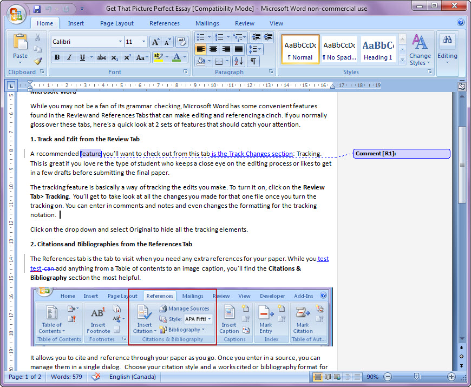Switch to the Insert tab
471x387 pixels.
point(76,23)
